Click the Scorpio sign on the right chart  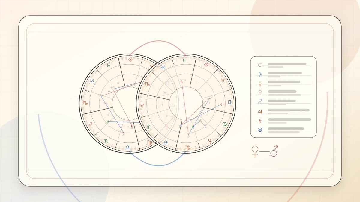149,127
